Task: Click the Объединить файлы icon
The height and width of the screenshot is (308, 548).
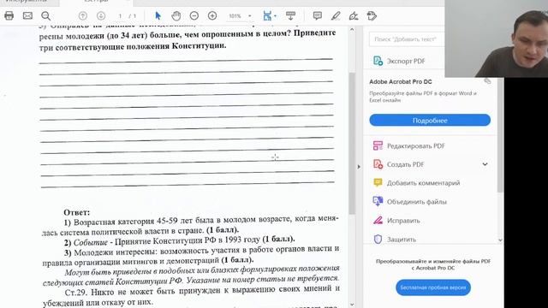Action: (x=378, y=201)
